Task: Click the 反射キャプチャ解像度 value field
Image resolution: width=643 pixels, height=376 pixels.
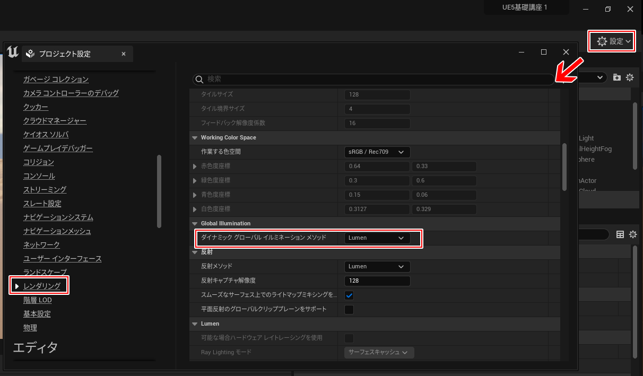Action: pos(377,281)
